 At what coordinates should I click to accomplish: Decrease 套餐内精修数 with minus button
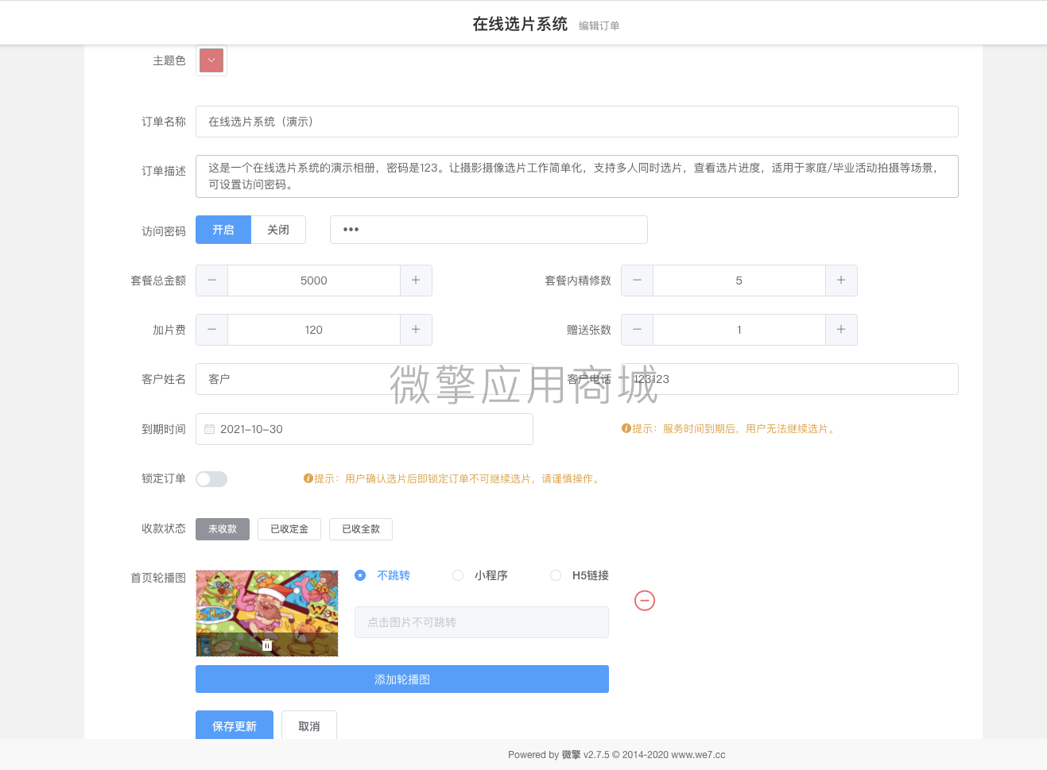(637, 281)
